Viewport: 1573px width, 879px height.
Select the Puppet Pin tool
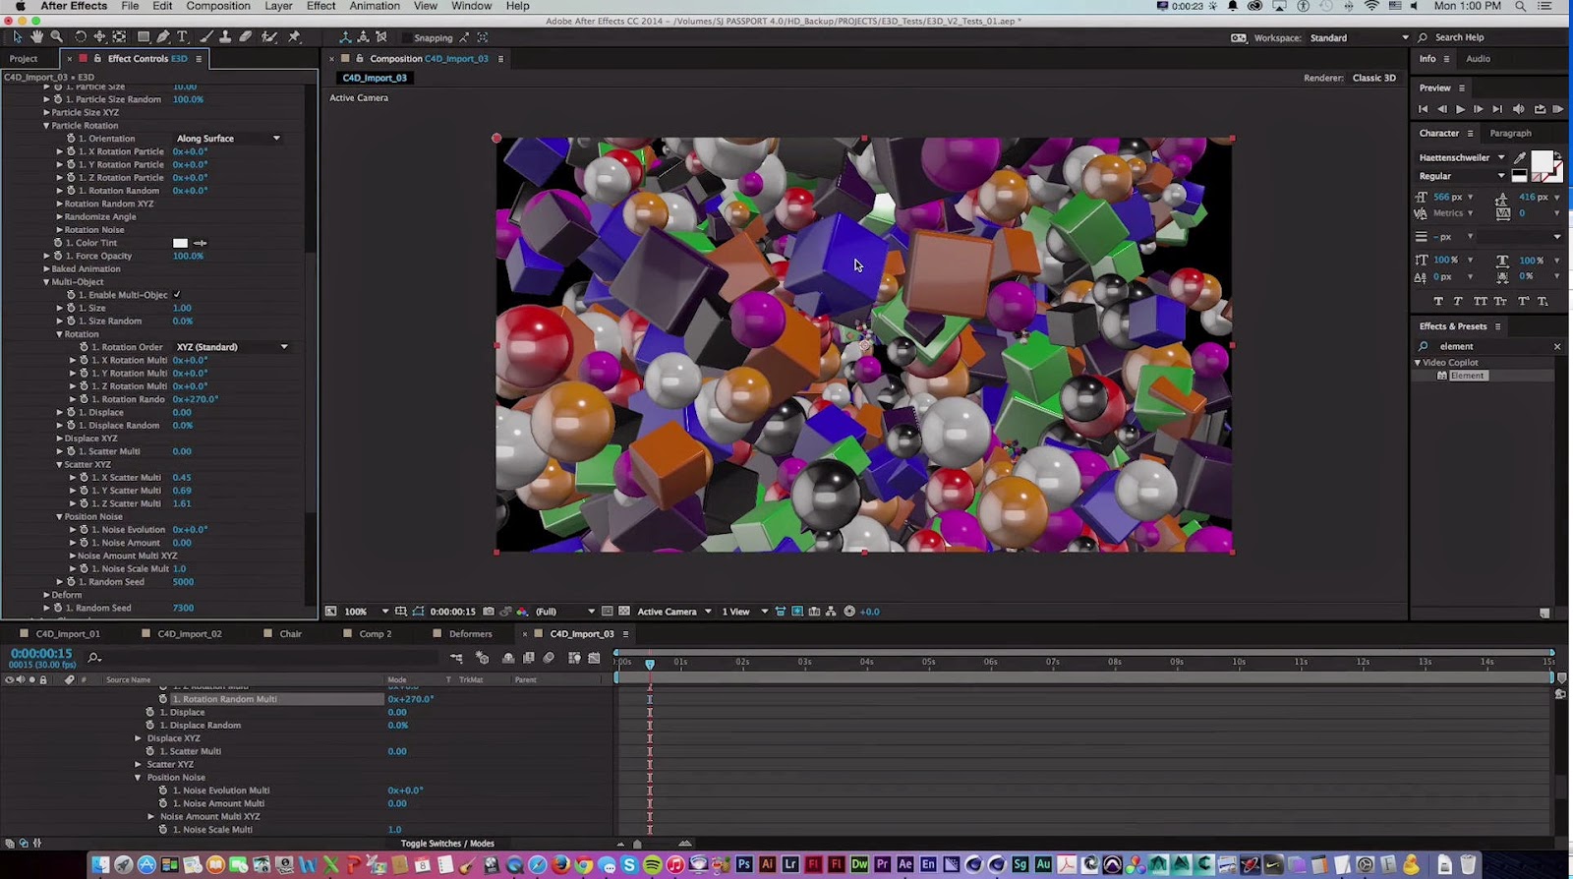pyautogui.click(x=294, y=37)
